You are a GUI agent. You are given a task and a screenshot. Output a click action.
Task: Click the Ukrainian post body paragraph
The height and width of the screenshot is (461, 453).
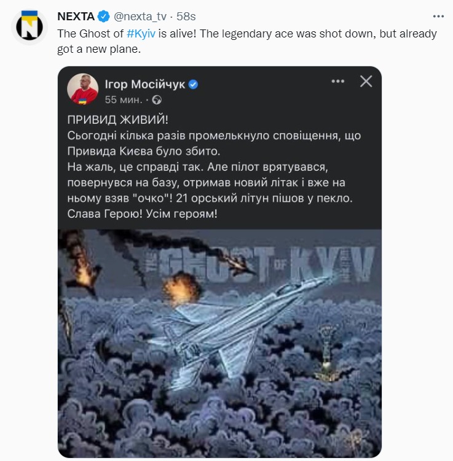tap(214, 174)
